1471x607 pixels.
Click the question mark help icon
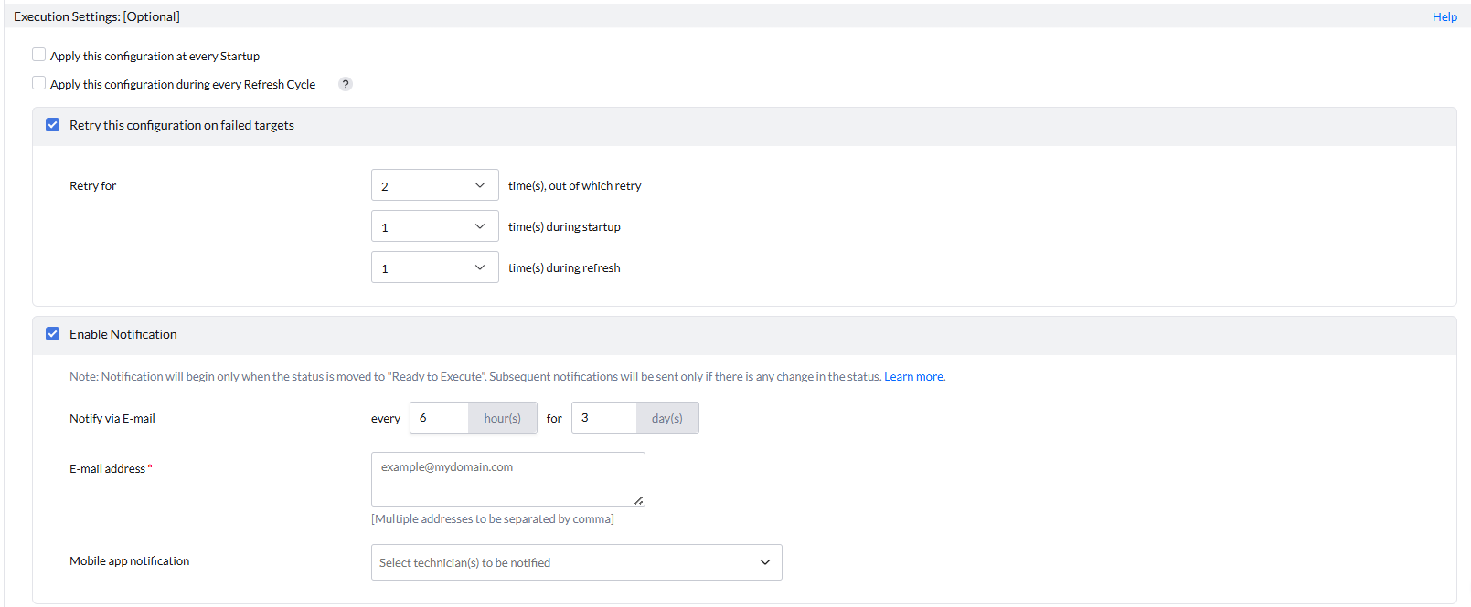[346, 84]
